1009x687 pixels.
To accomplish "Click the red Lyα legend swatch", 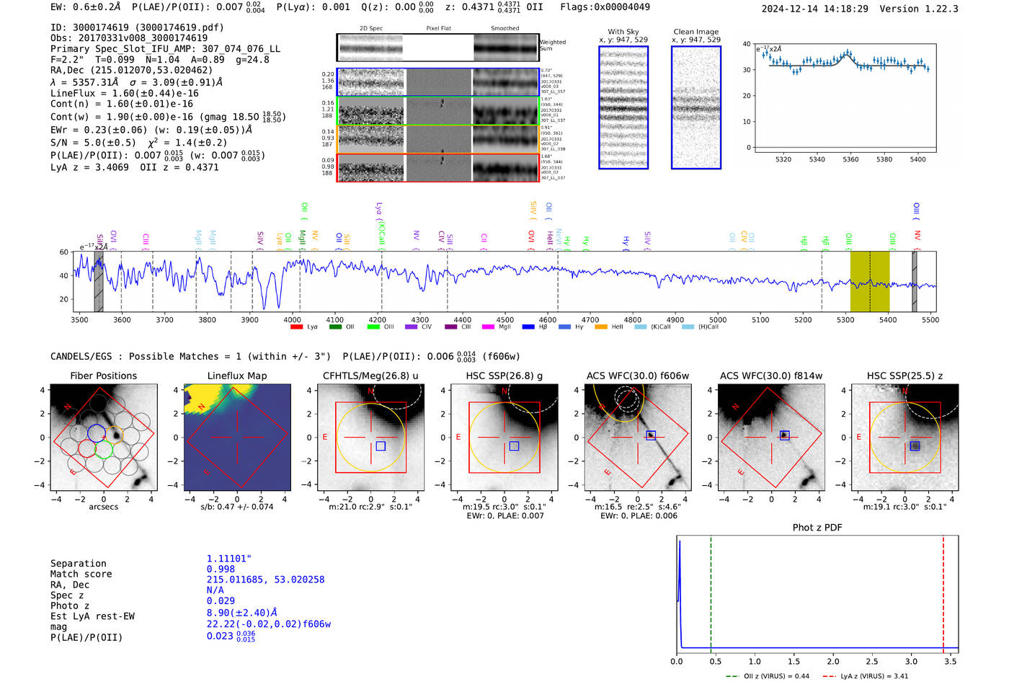I will tap(296, 327).
